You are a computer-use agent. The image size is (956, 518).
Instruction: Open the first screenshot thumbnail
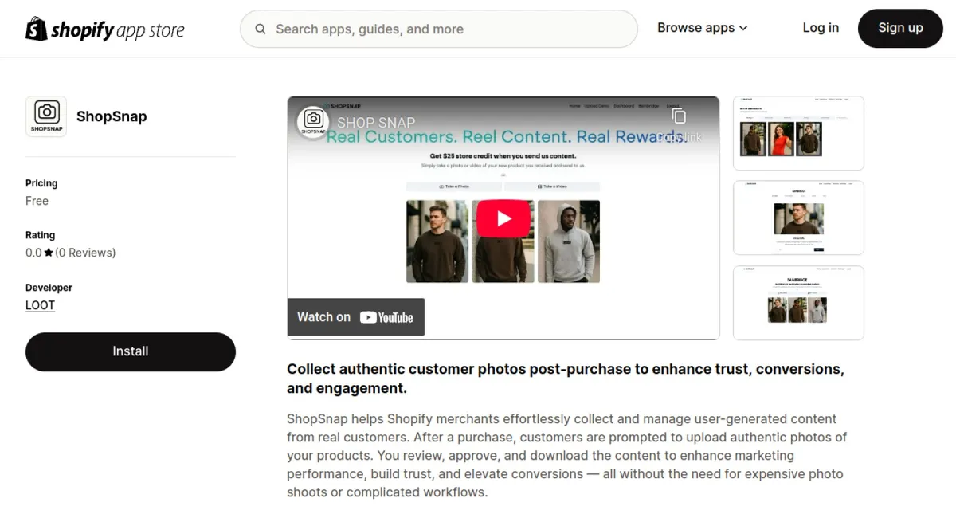click(798, 133)
